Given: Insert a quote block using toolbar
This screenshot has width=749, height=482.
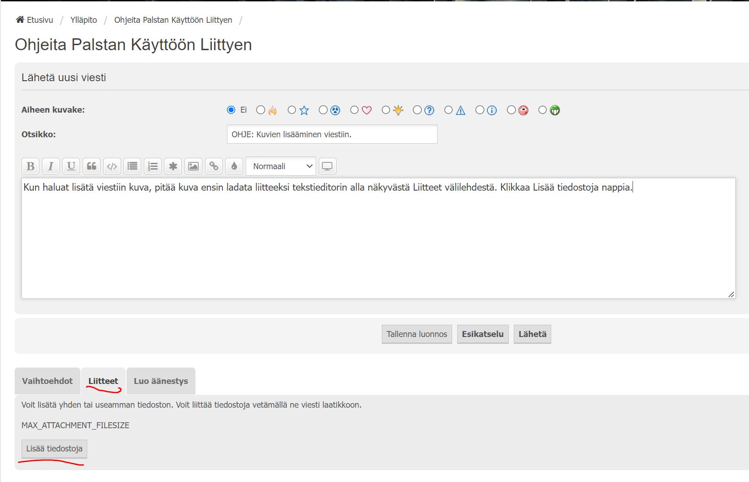Looking at the screenshot, I should coord(91,166).
